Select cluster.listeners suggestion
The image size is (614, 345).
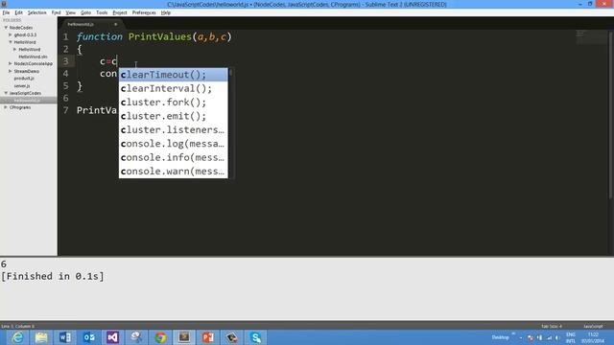pos(173,130)
